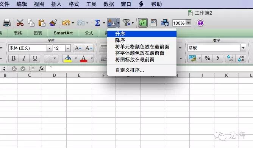Open the 编辑 menu
This screenshot has height=148, width=253.
point(22,4)
